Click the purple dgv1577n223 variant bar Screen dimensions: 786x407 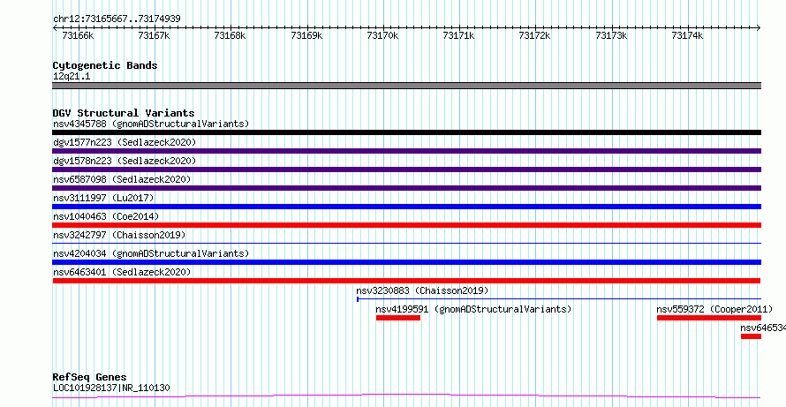406,151
